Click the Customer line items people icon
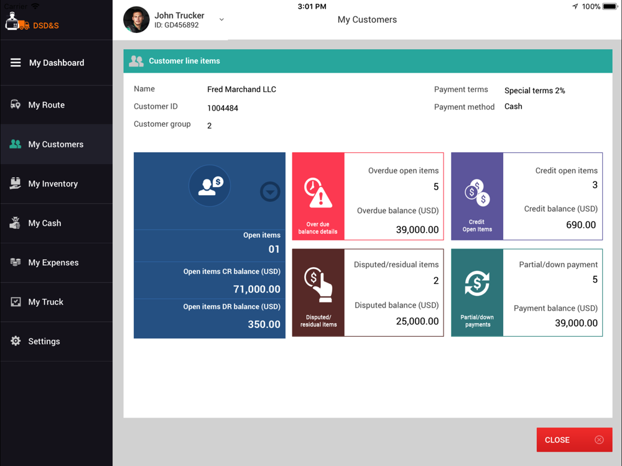Image resolution: width=622 pixels, height=466 pixels. [x=136, y=61]
